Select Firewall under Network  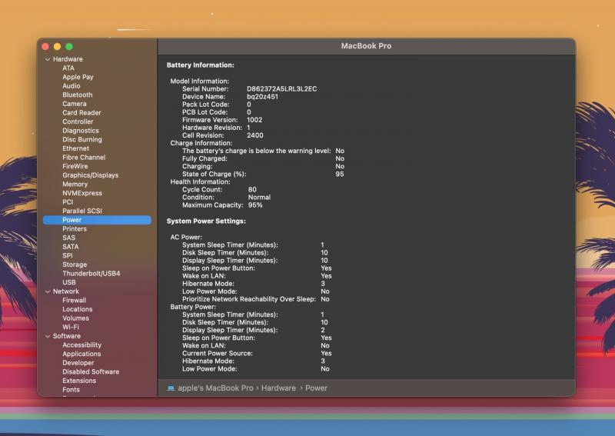[x=74, y=301]
